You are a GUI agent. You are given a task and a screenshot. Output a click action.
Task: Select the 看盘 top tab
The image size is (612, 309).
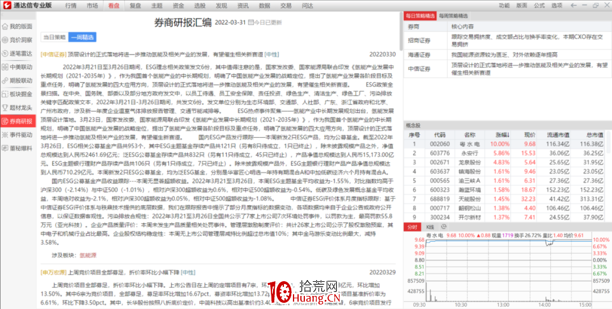point(114,6)
